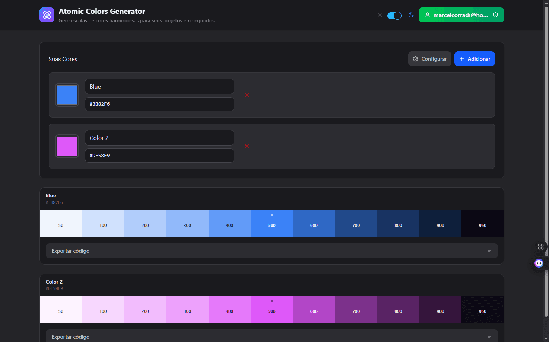Click the grid widget icon on right edge
549x342 pixels.
[x=541, y=246]
